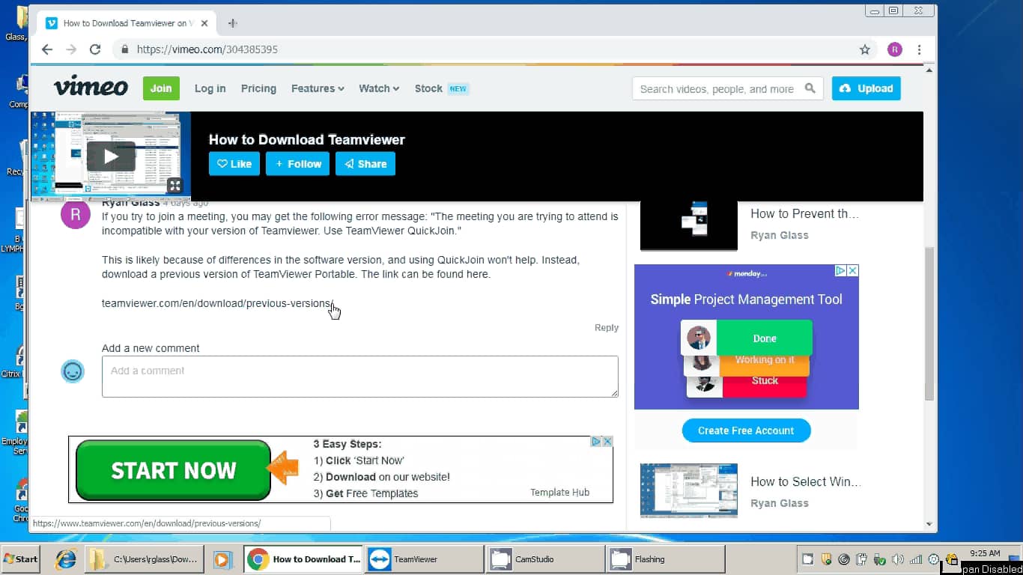1023x575 pixels.
Task: Click the page vertical scrollbar thumb
Action: pos(929,323)
